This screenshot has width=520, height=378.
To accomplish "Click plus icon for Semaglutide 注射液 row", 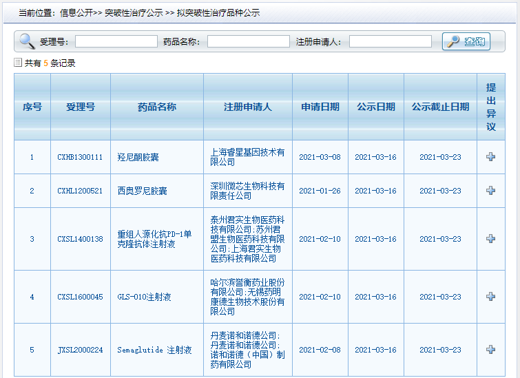I will (x=491, y=350).
